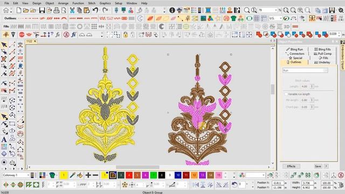Redo the last undone action

105,10
